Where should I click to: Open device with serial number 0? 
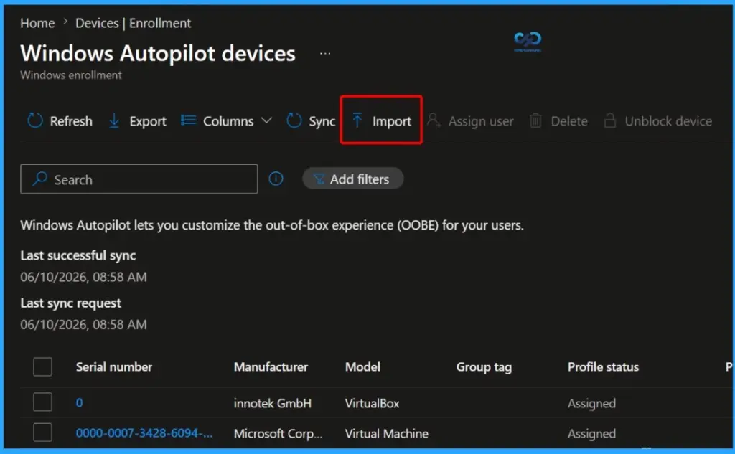point(79,402)
